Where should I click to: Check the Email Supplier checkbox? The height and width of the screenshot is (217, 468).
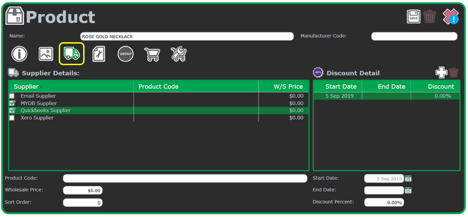pos(11,96)
